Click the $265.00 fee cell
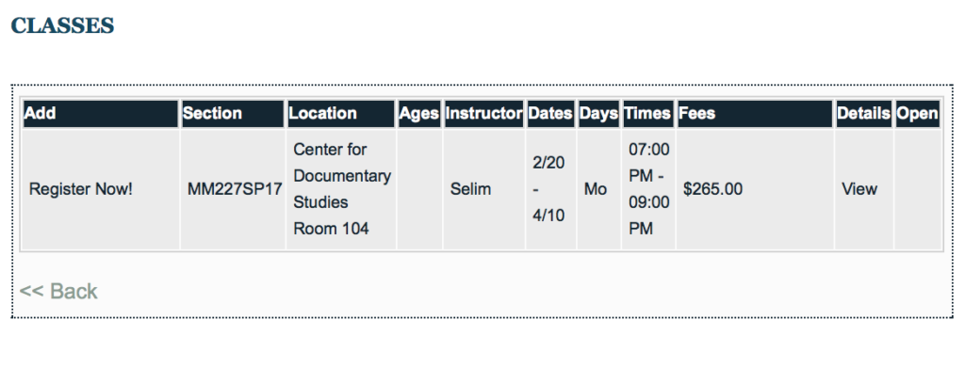 [755, 189]
